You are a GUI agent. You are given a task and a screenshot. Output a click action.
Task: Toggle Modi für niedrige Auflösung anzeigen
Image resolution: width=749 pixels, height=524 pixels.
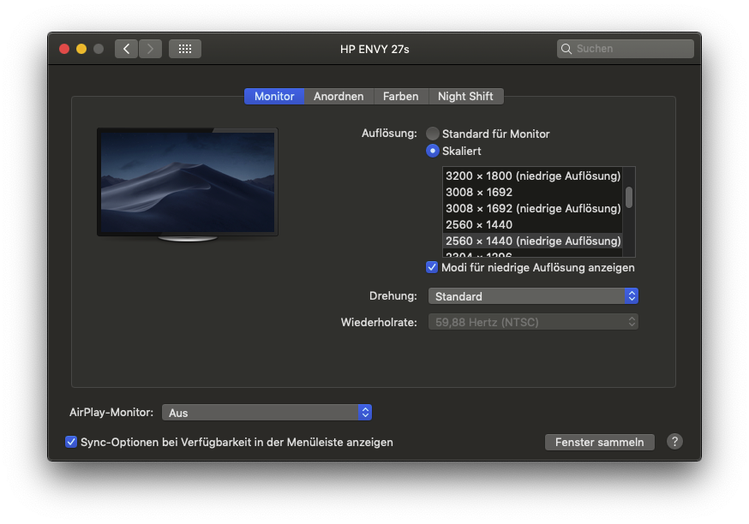coord(432,267)
